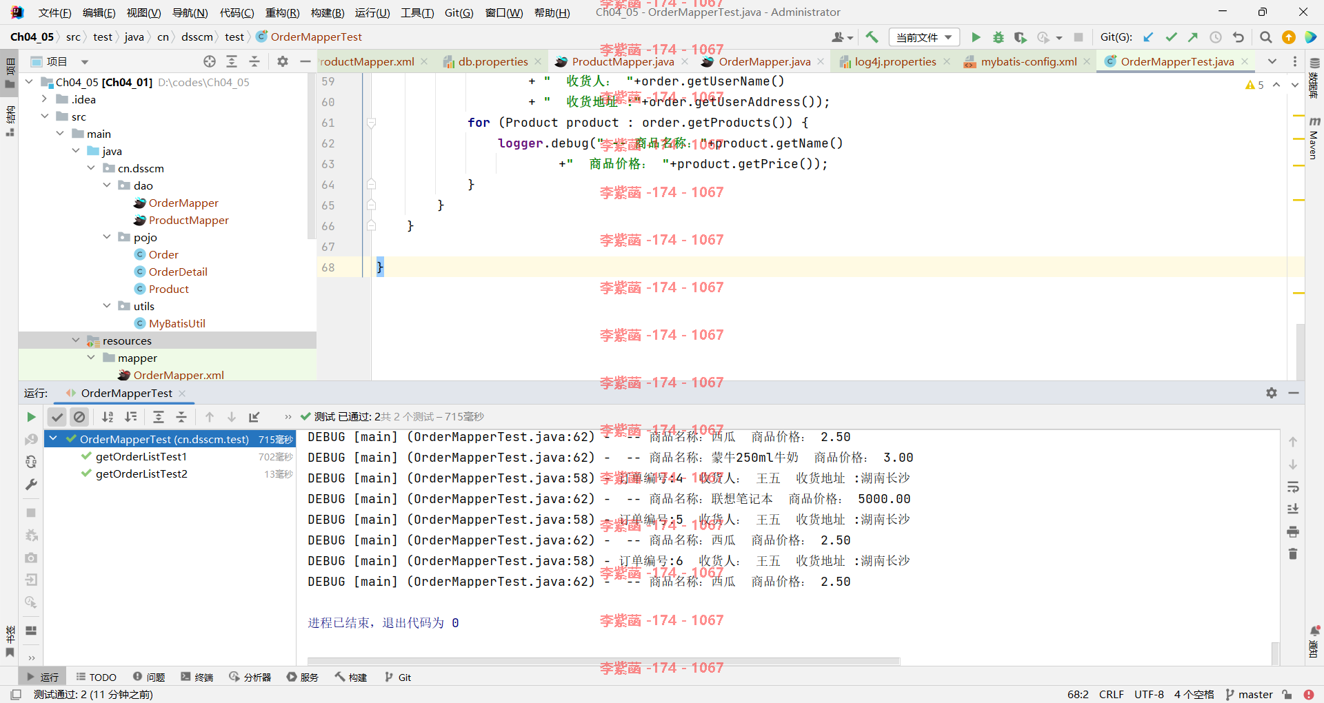The image size is (1324, 703).
Task: Collapse the src folder node
Action: point(45,116)
